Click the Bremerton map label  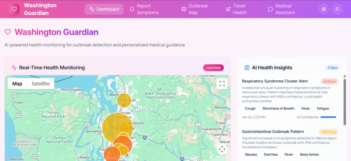(94, 131)
